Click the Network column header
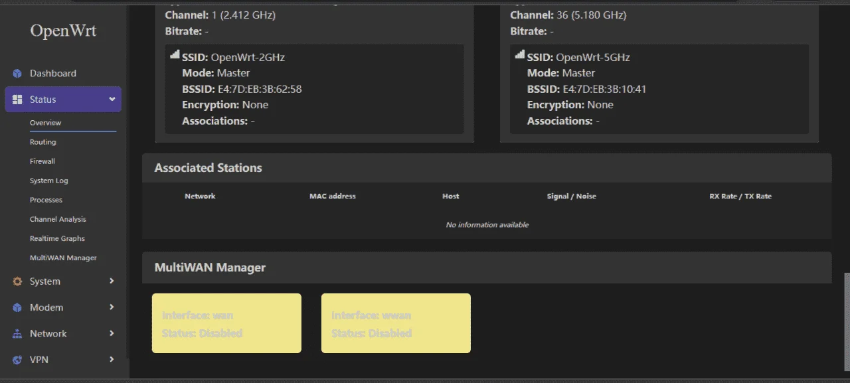The image size is (850, 383). pos(200,196)
